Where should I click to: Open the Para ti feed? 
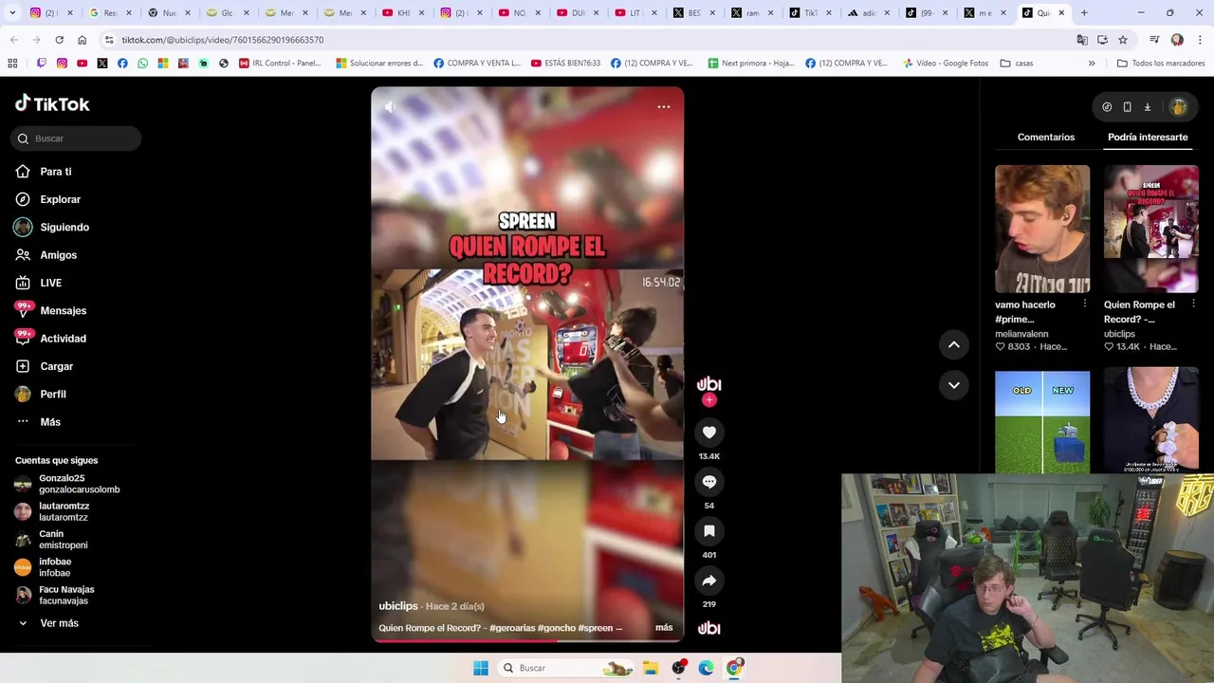click(55, 172)
